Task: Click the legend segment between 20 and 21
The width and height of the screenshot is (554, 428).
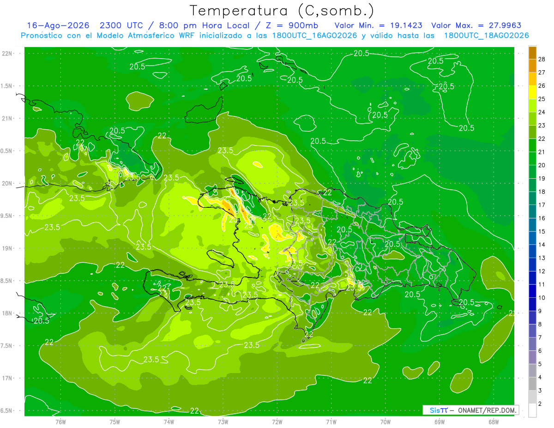Action: click(x=532, y=159)
